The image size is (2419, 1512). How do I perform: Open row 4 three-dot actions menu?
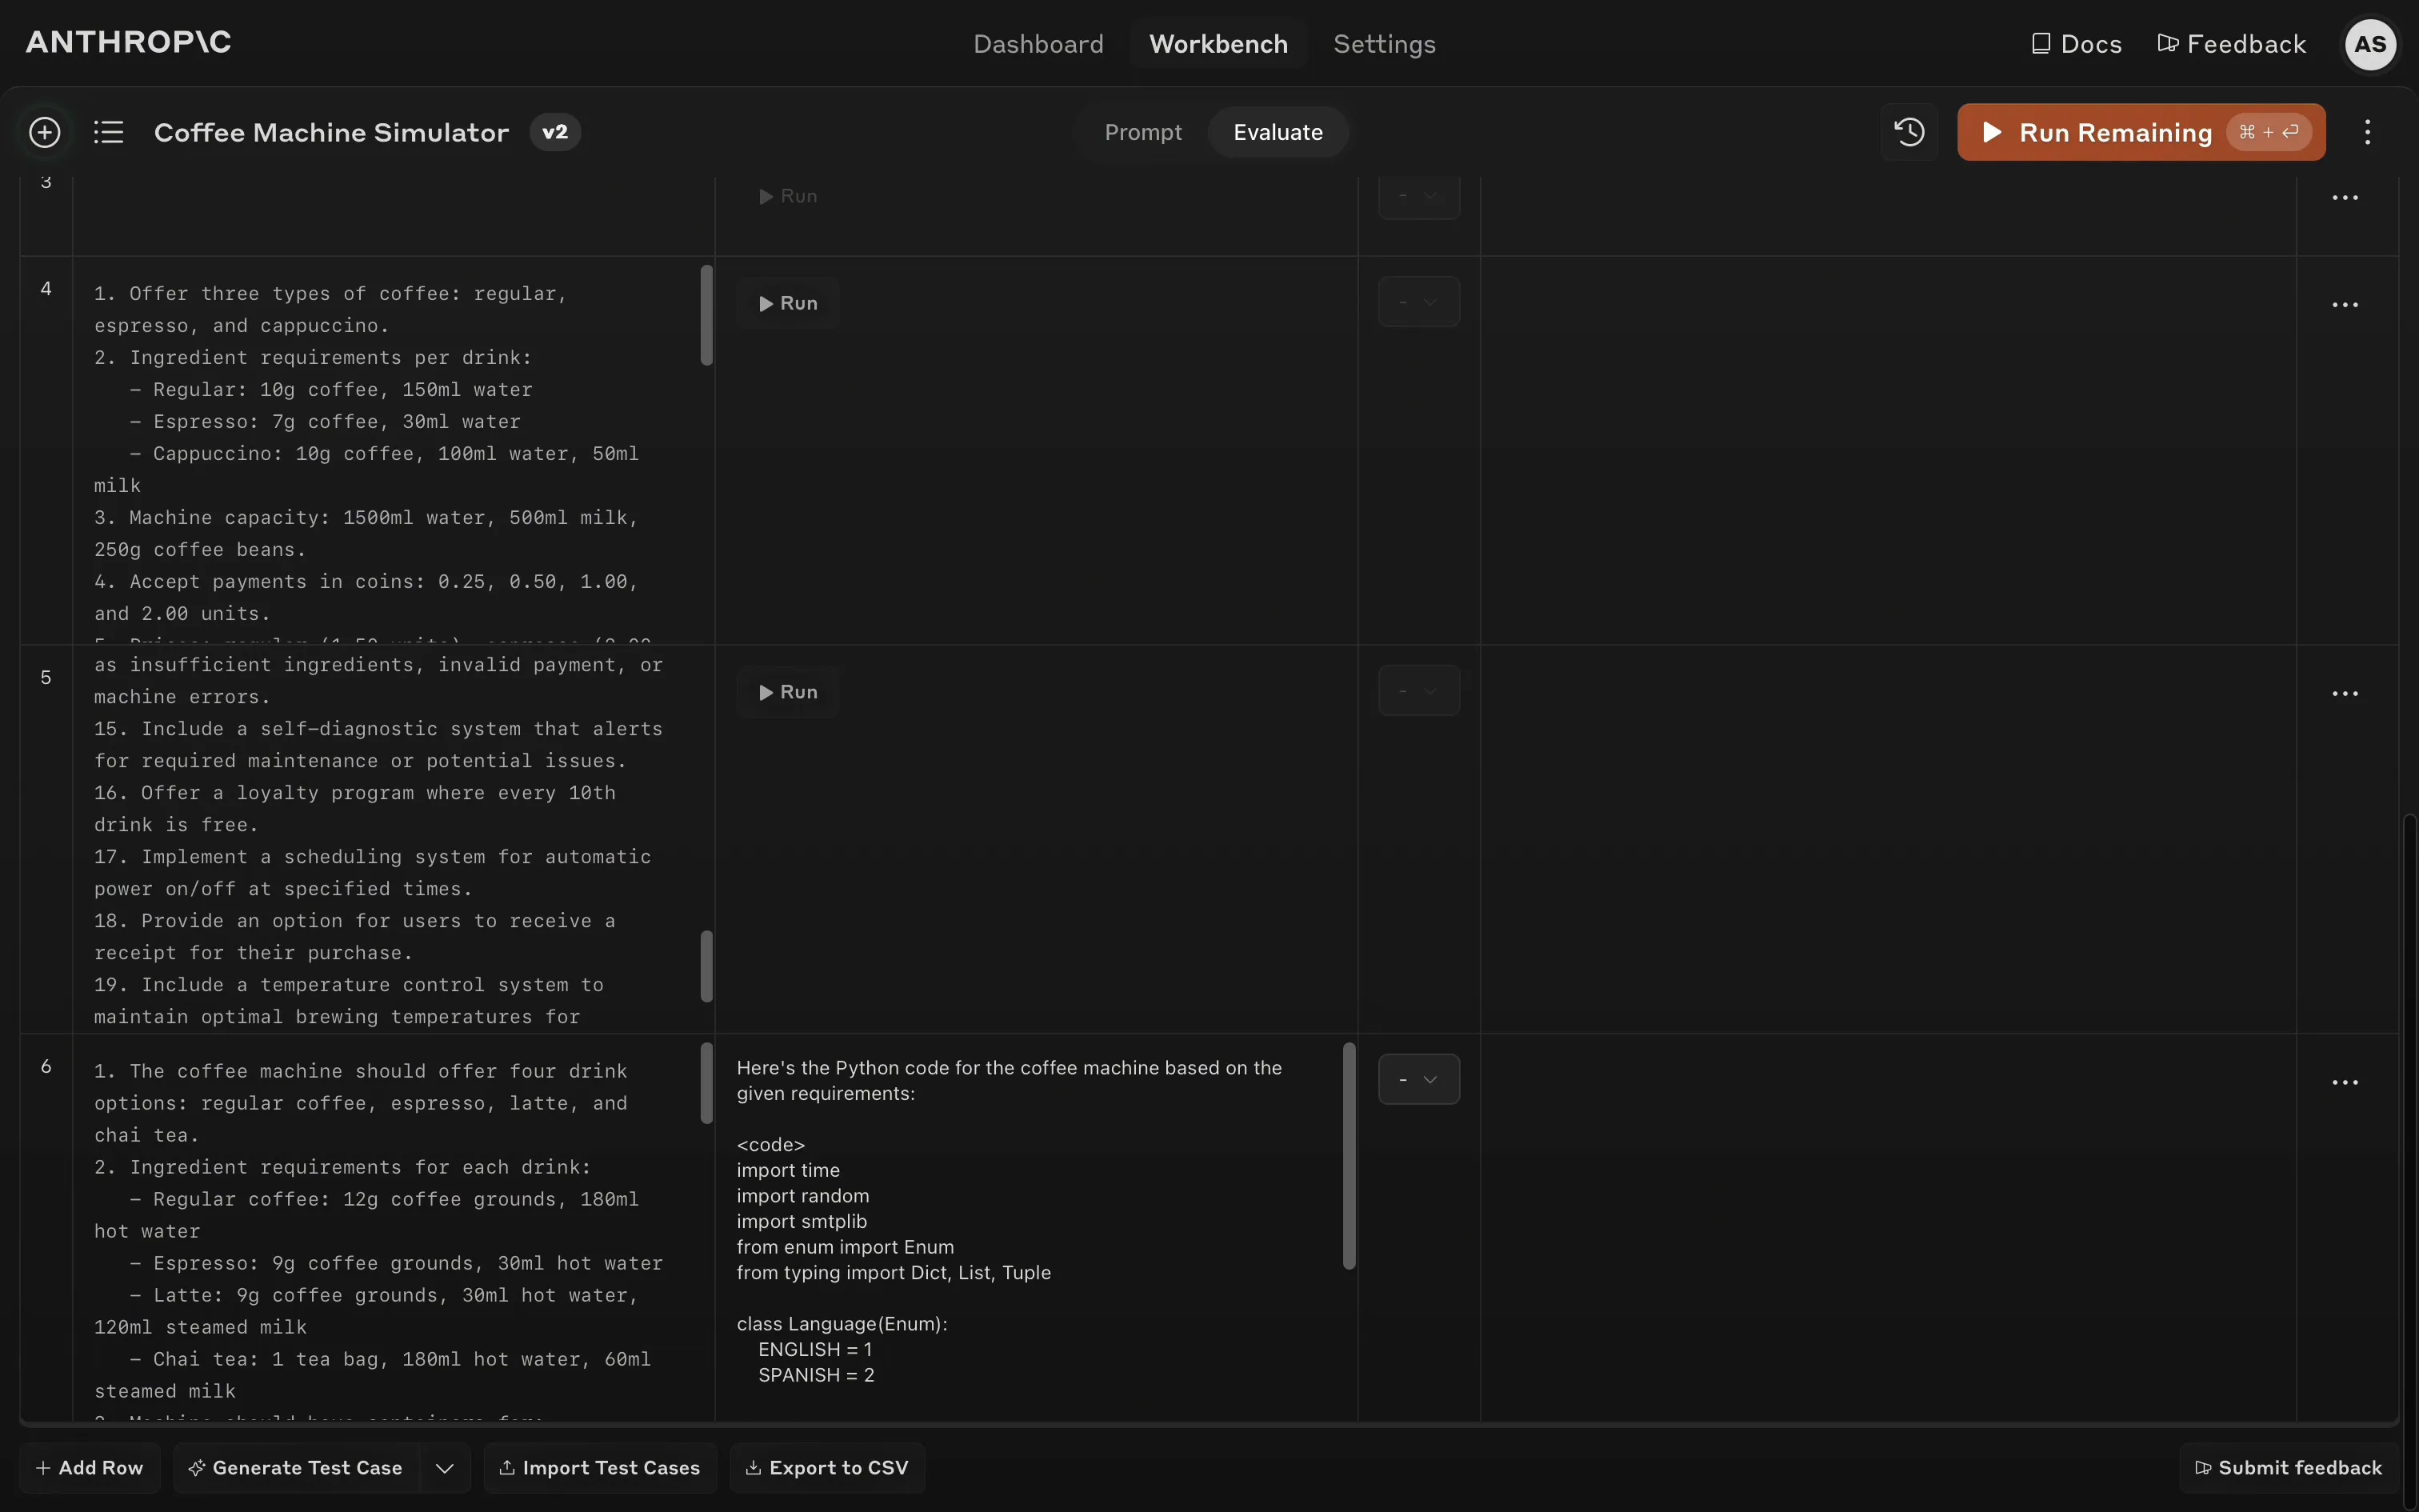[2344, 305]
